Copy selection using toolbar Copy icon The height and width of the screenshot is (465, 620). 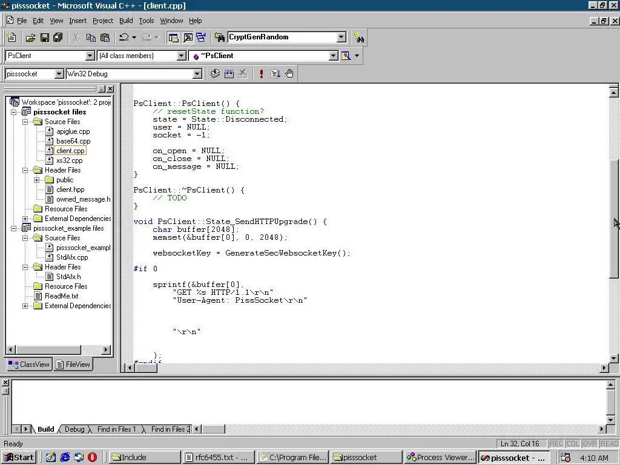tap(91, 38)
